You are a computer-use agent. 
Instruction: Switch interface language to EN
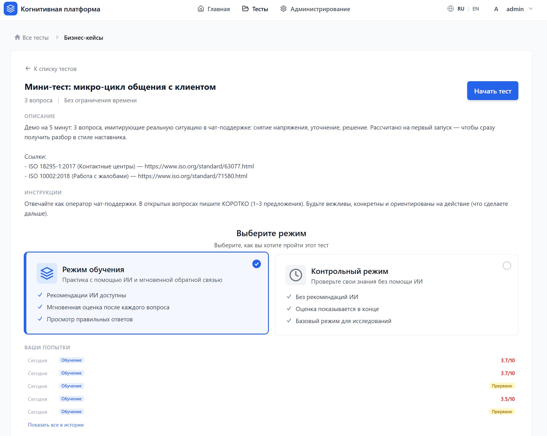[475, 9]
